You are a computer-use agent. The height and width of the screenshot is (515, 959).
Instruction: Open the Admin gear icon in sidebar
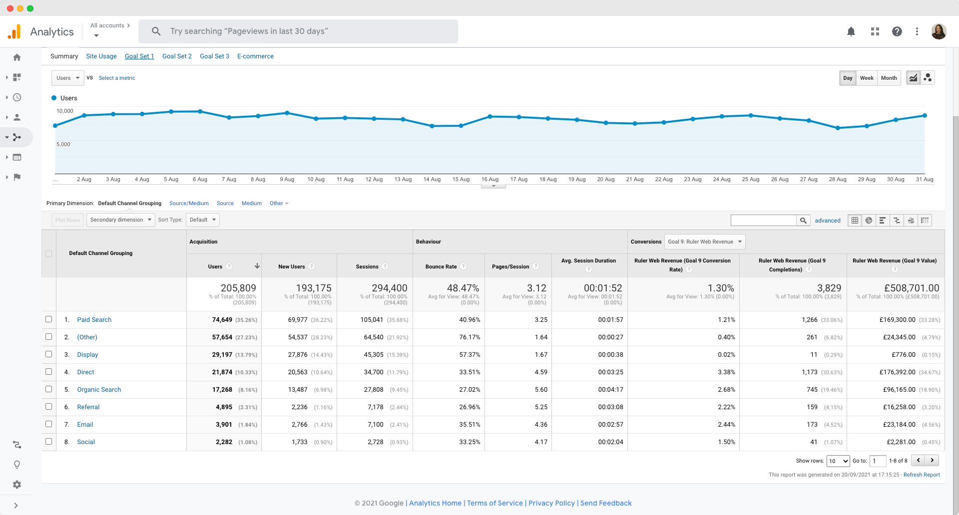(x=17, y=485)
